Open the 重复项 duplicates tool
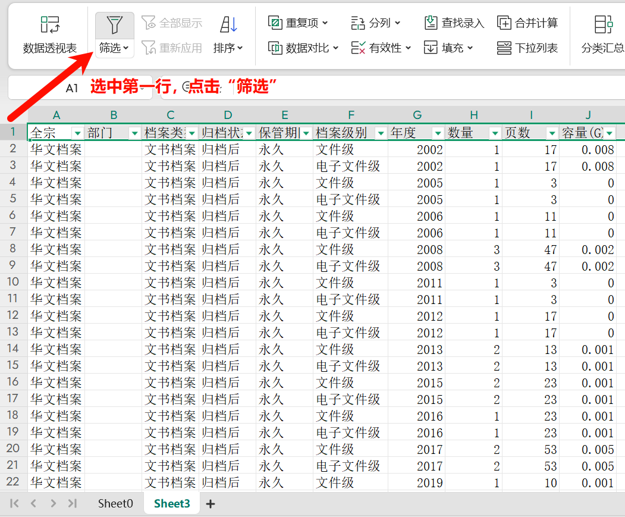The height and width of the screenshot is (517, 625). click(x=299, y=23)
